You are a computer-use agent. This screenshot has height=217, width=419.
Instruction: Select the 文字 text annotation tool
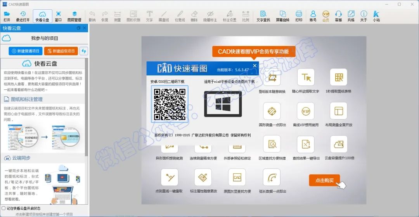[x=149, y=16]
